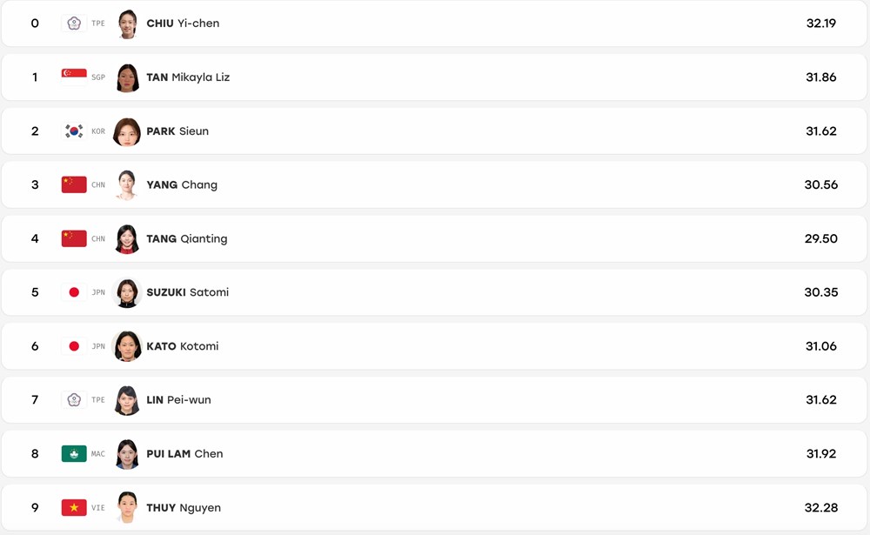Screen dimensions: 870x535
Task: Open CHIU Yi-chen athlete profile photo
Action: pos(127,23)
